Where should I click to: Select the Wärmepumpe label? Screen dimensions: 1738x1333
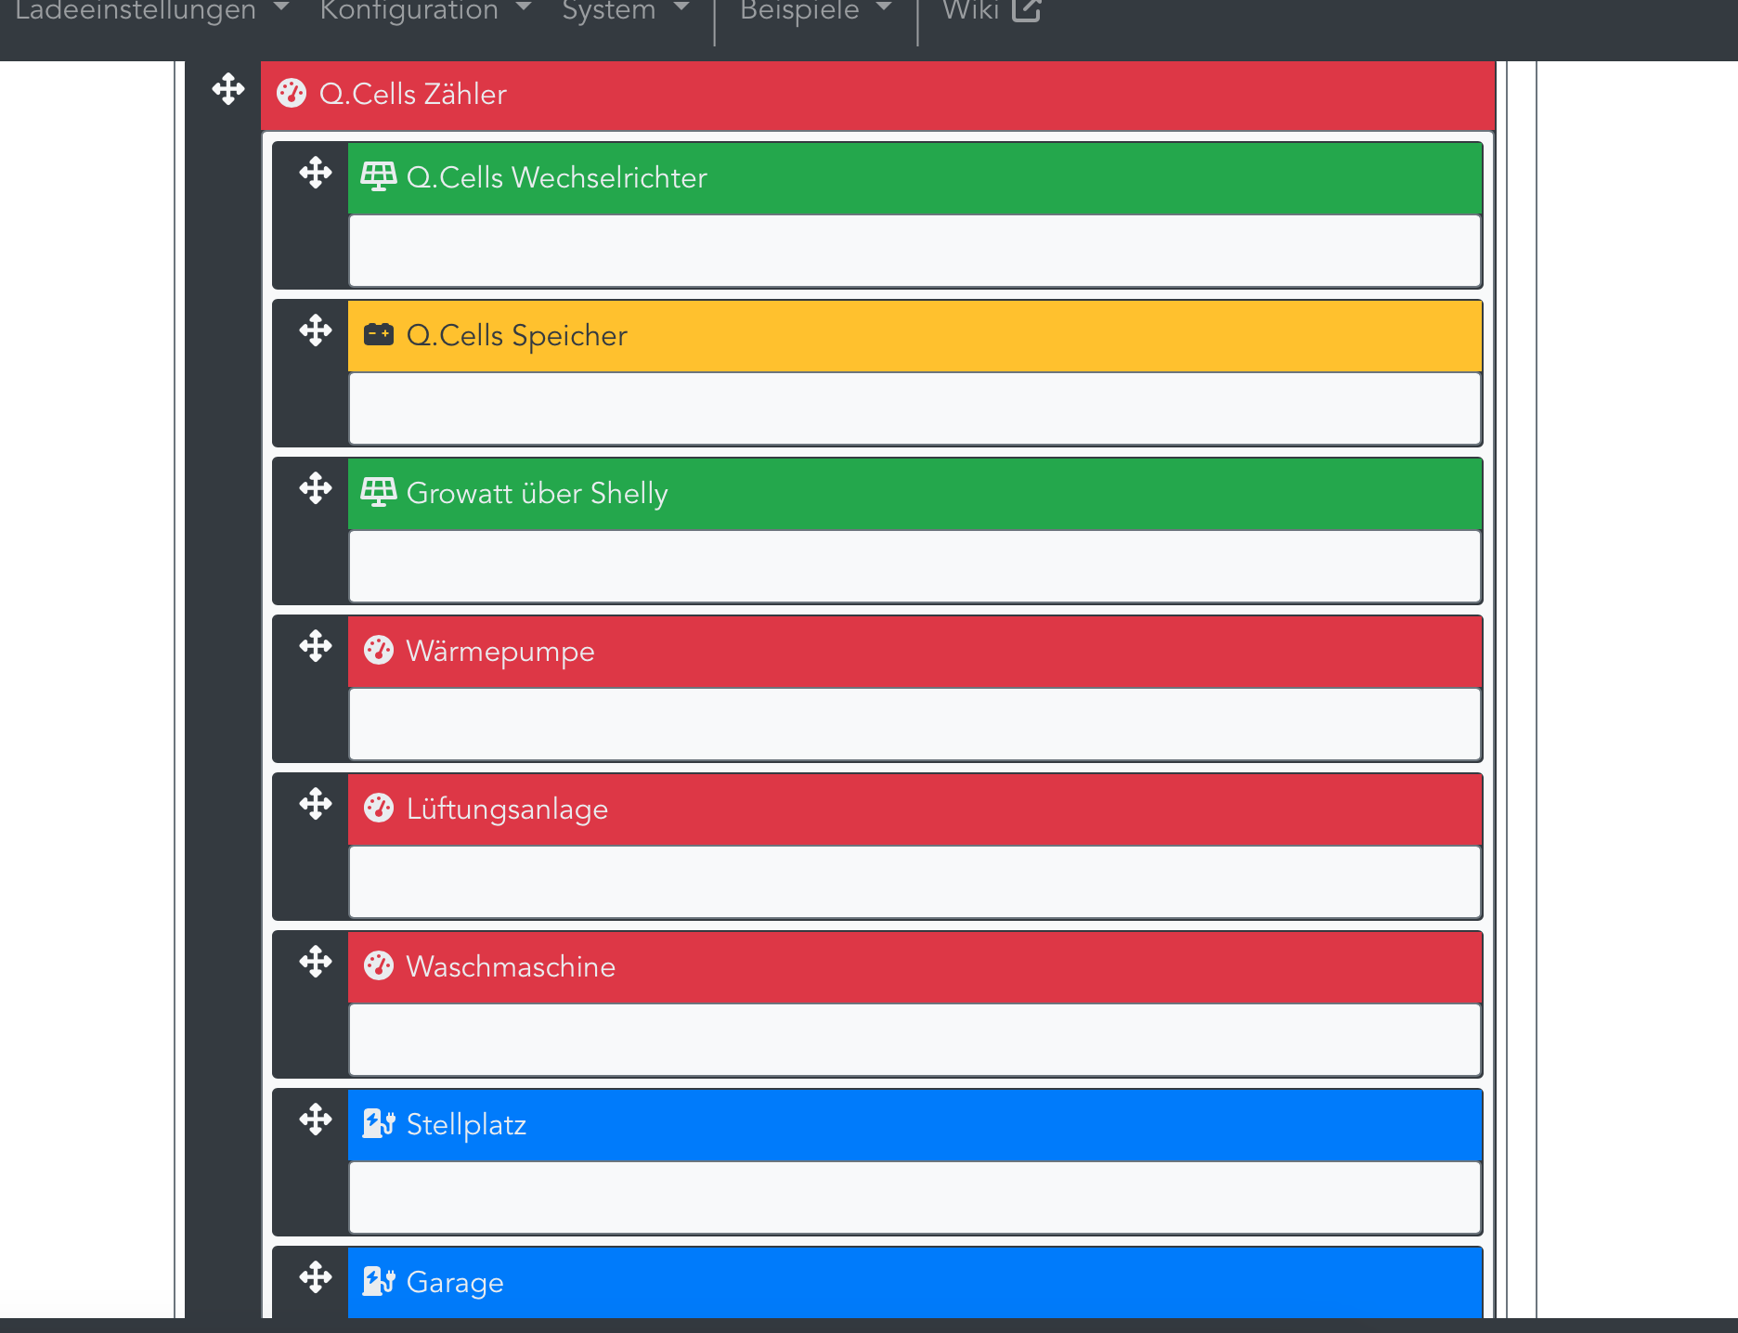coord(500,652)
